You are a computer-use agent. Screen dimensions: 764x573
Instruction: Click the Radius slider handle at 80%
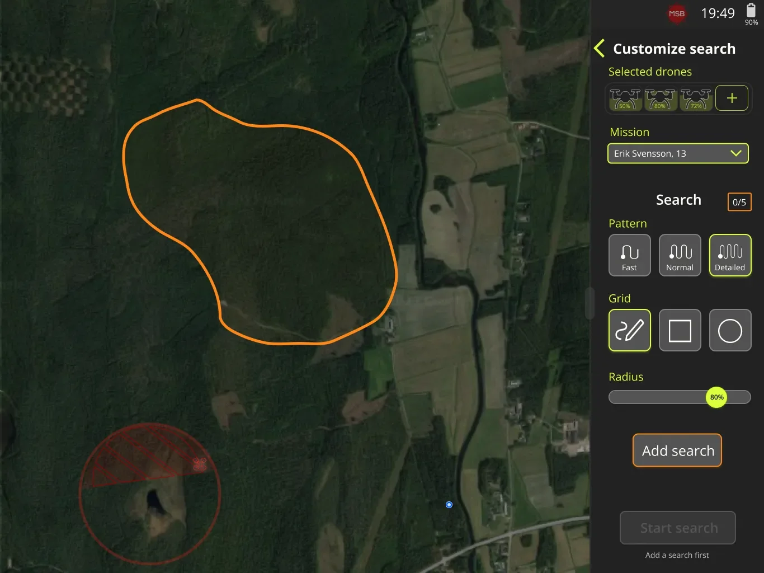[x=716, y=397]
